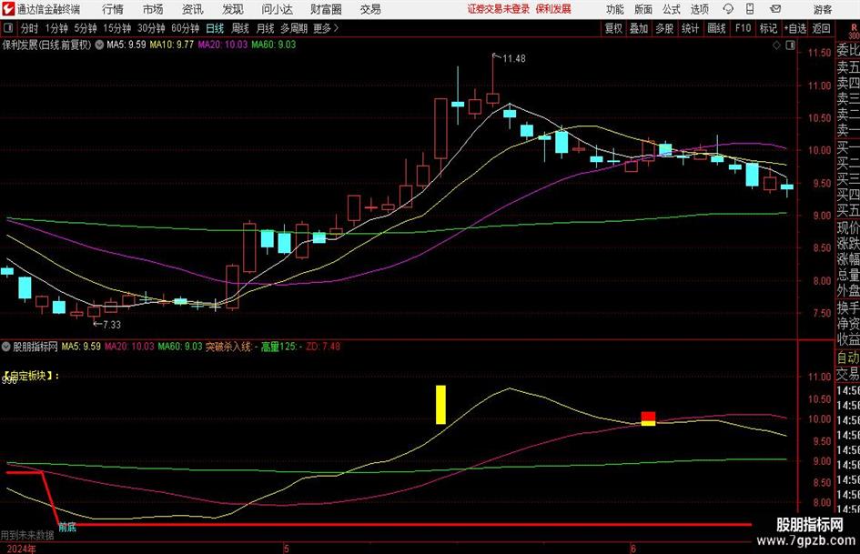This screenshot has height=554, width=860.
Task: Open the 问小达 menu
Action: (277, 9)
